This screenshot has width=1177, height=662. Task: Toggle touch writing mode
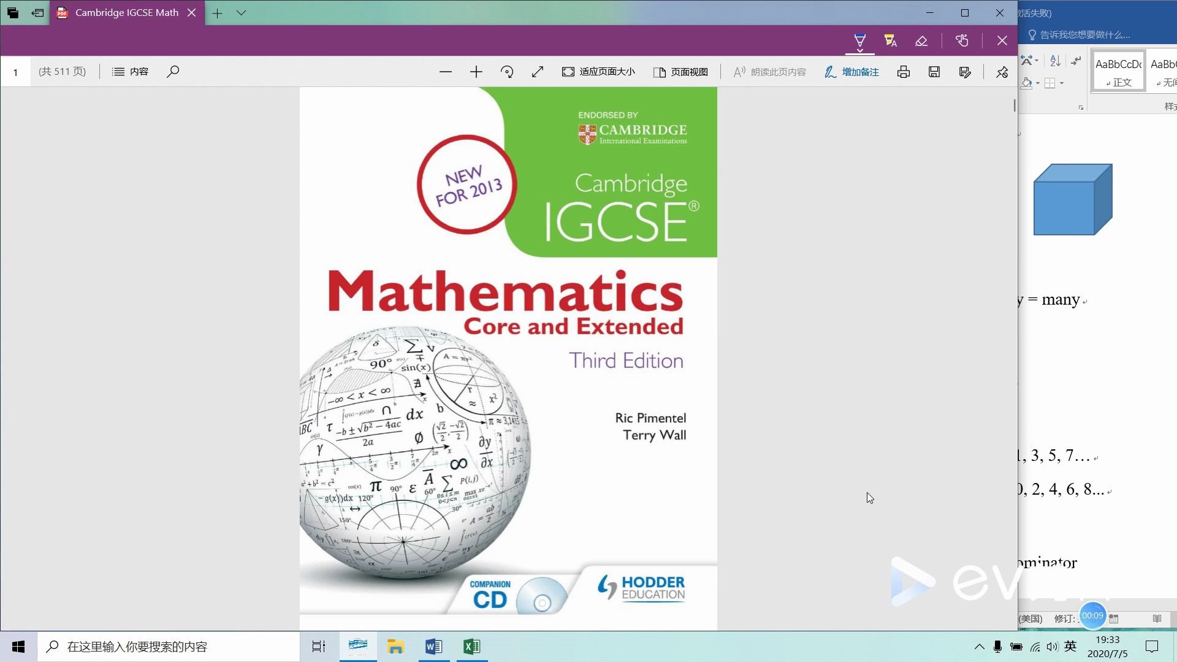[962, 41]
